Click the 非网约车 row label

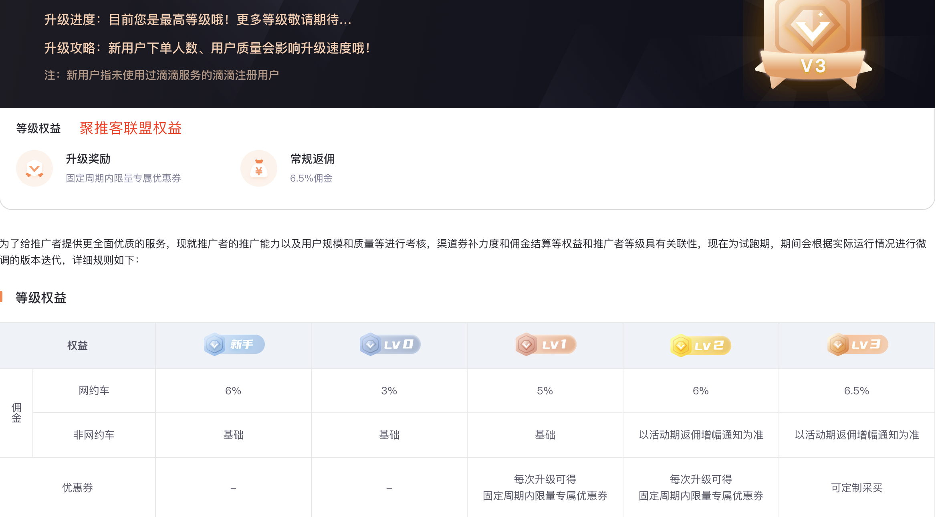coord(94,435)
